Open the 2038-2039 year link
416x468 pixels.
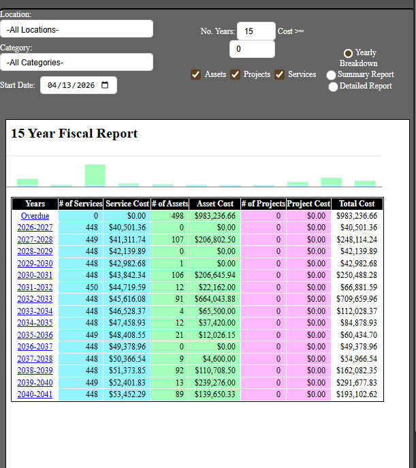pos(35,371)
